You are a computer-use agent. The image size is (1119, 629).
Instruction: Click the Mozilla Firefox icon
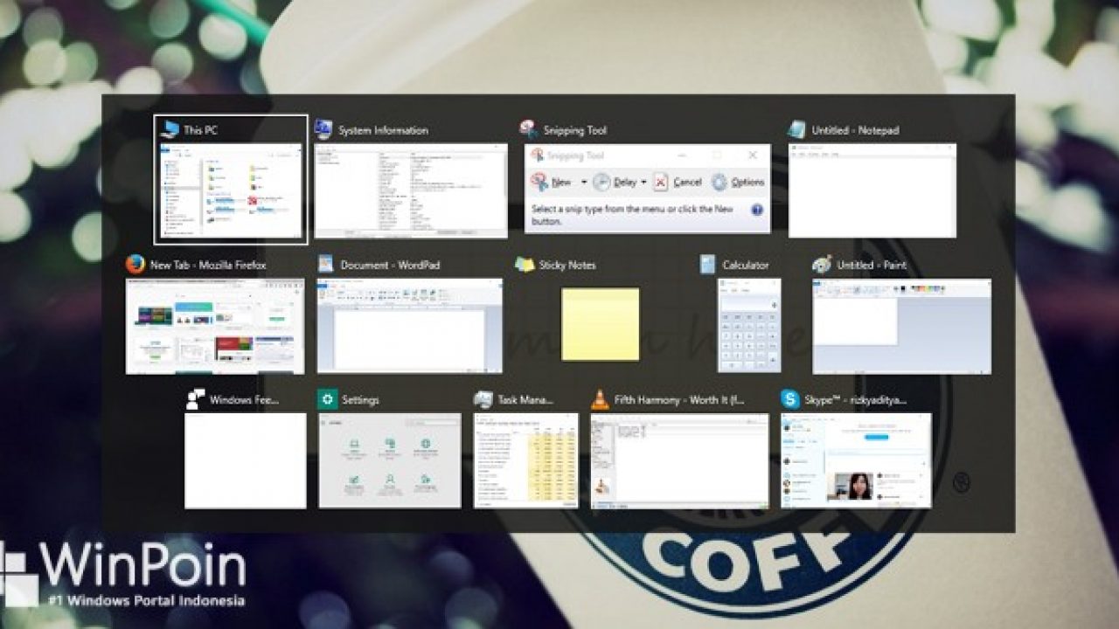tap(136, 264)
